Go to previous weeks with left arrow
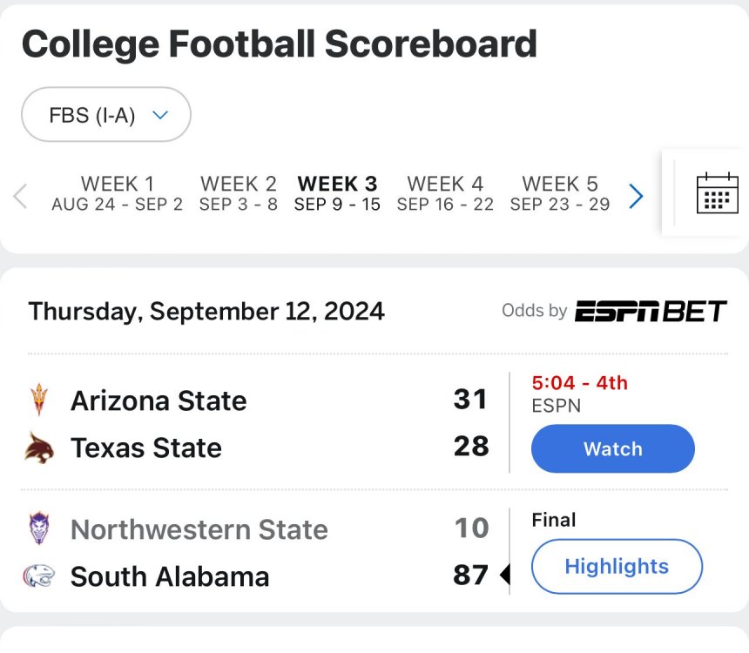 (x=21, y=196)
